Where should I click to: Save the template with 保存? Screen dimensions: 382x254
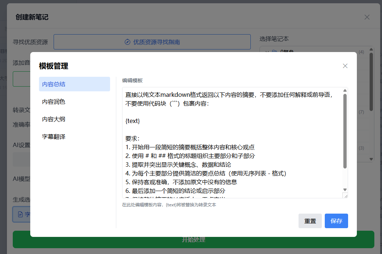pyautogui.click(x=336, y=221)
